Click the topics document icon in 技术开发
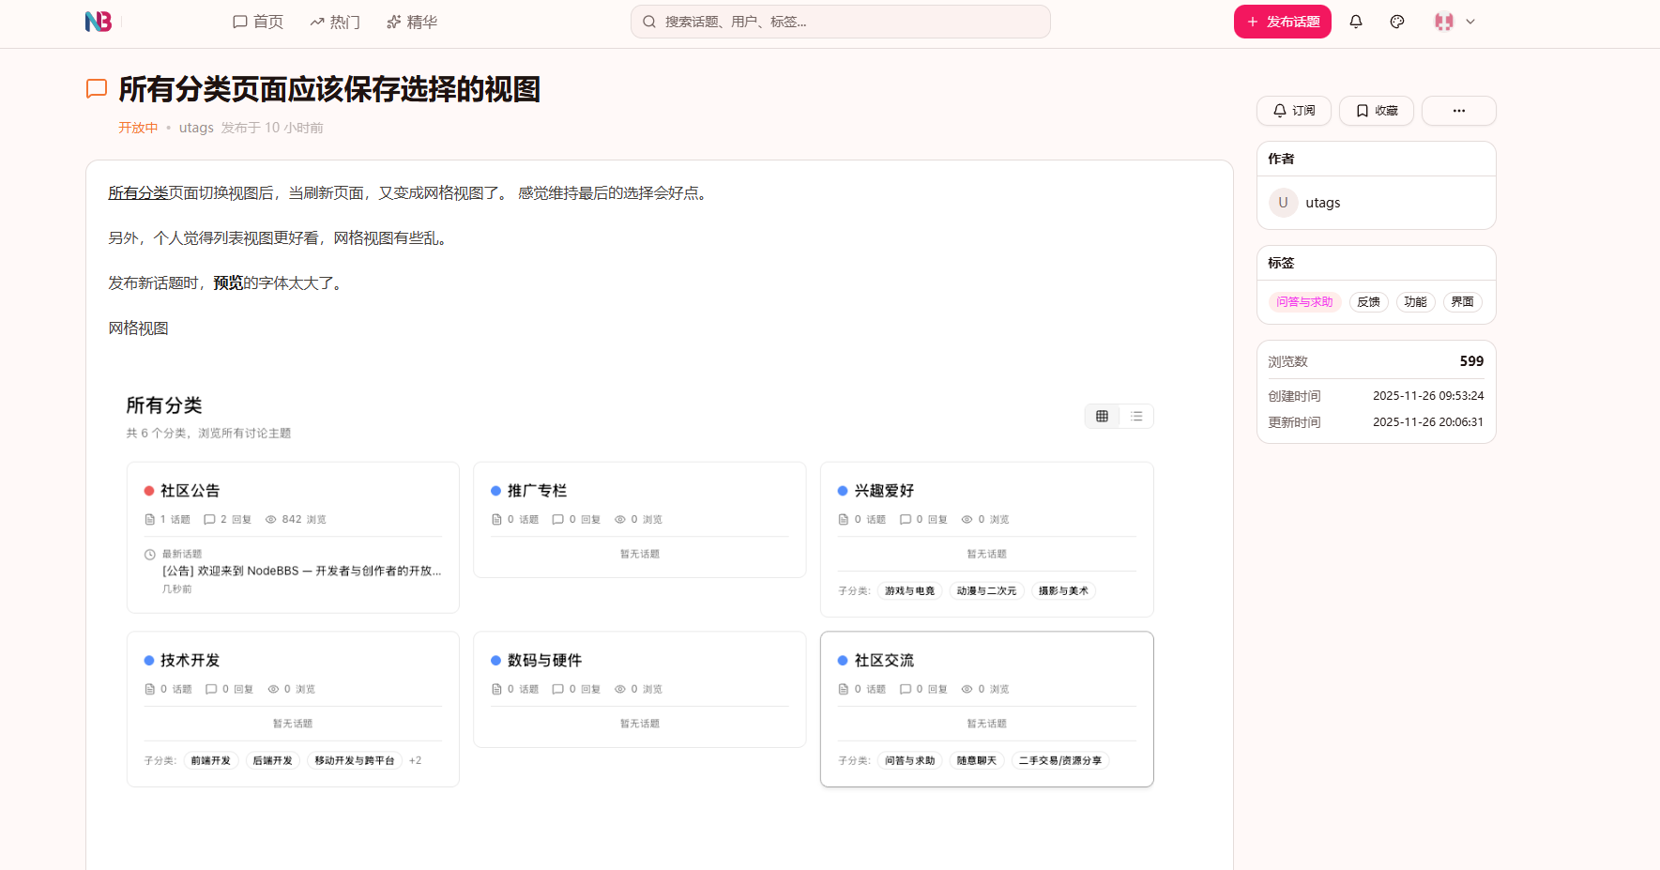The width and height of the screenshot is (1660, 870). [149, 690]
